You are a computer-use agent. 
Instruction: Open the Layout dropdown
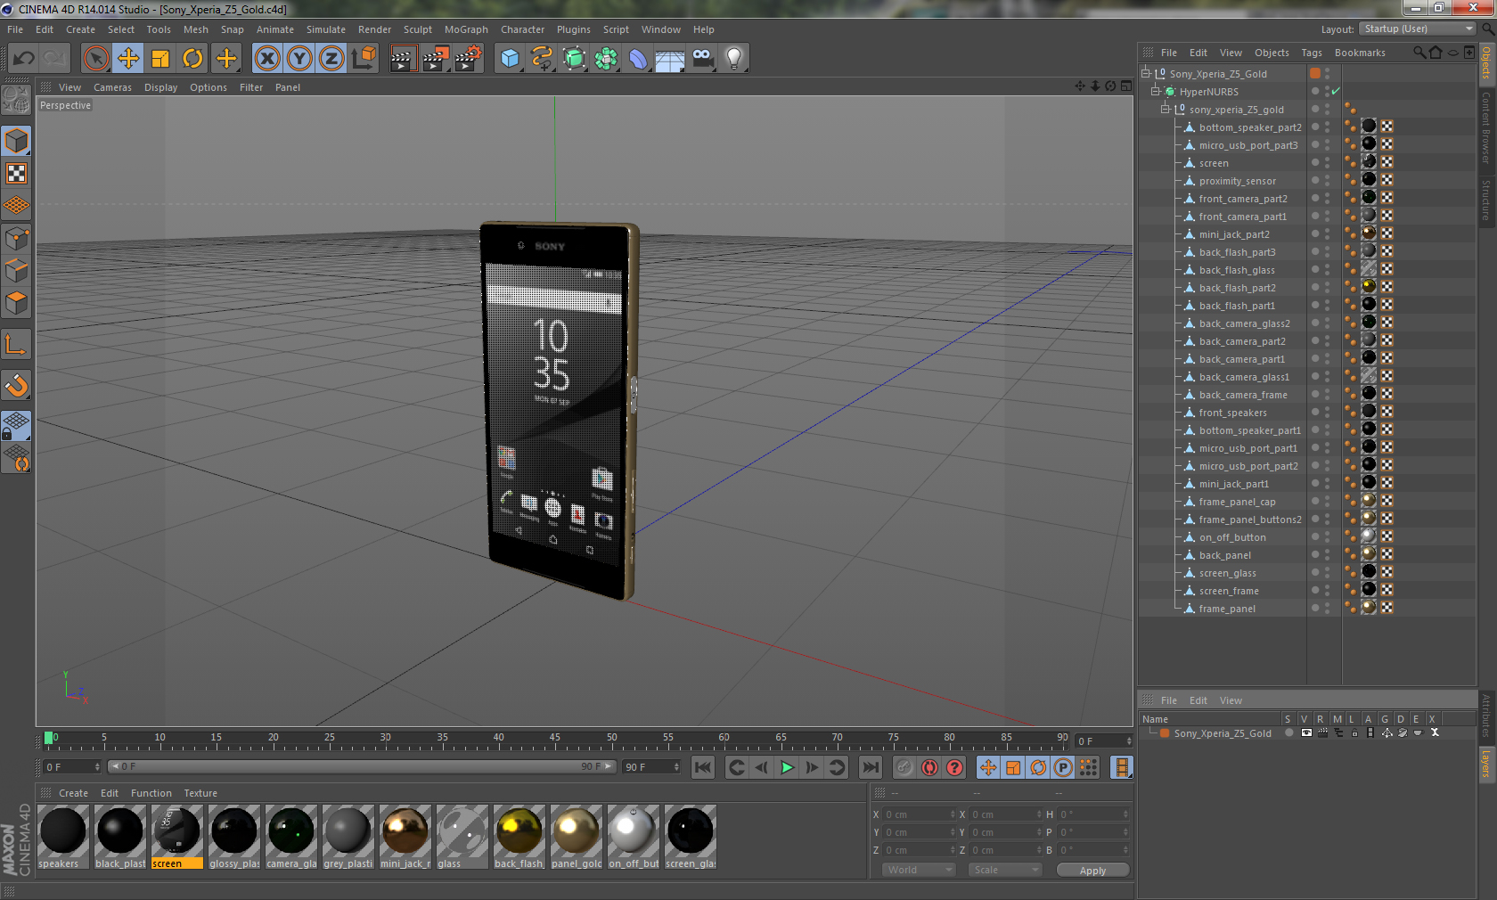tap(1417, 29)
